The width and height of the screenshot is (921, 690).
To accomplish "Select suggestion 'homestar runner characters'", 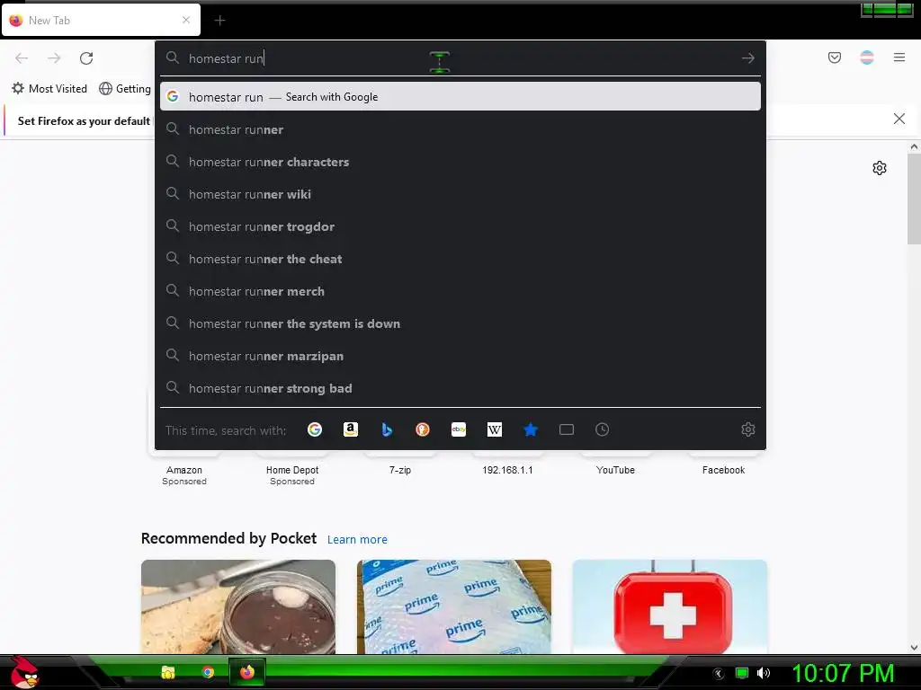I will [x=460, y=162].
